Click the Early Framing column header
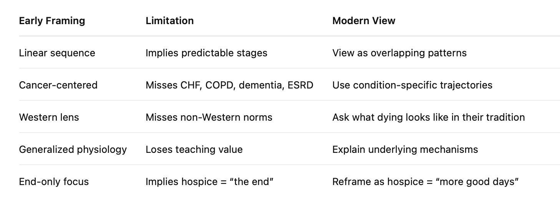The width and height of the screenshot is (560, 213). tap(52, 21)
